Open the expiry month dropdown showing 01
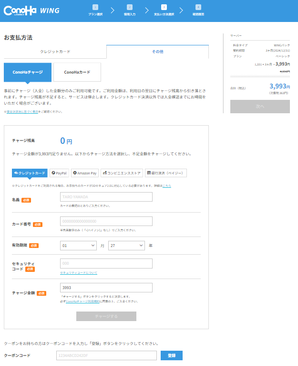This screenshot has height=366, width=298. (78, 246)
